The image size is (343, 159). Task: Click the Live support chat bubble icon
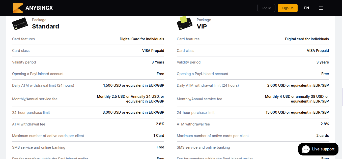pos(306,149)
